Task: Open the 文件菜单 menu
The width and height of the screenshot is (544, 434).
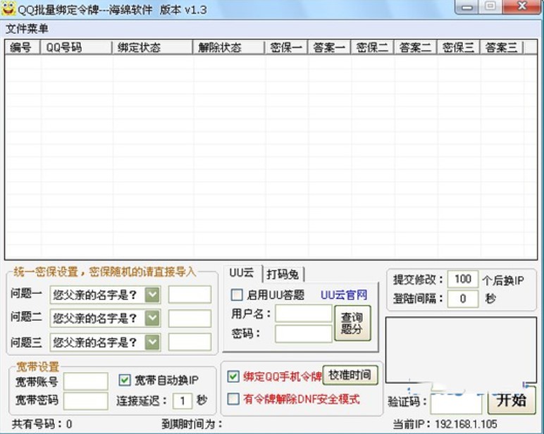Action: point(27,29)
